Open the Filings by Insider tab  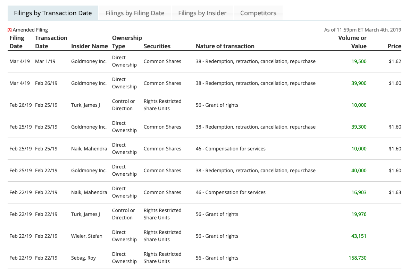[x=202, y=13]
